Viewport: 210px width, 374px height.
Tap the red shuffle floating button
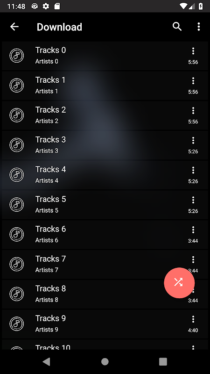179,283
